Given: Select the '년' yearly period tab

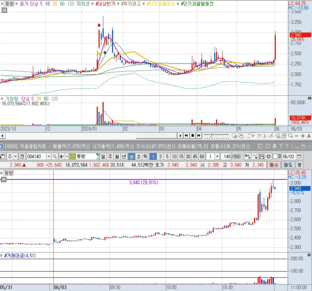Looking at the screenshot, I should point(124,157).
